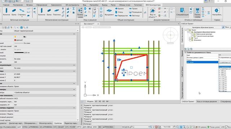Viewport: 231px width, 129px height.
Task: Select 'Штриховка' in CADLib tree
Action: (197, 40)
